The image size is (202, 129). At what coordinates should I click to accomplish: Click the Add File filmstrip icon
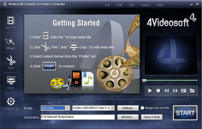pos(11,21)
